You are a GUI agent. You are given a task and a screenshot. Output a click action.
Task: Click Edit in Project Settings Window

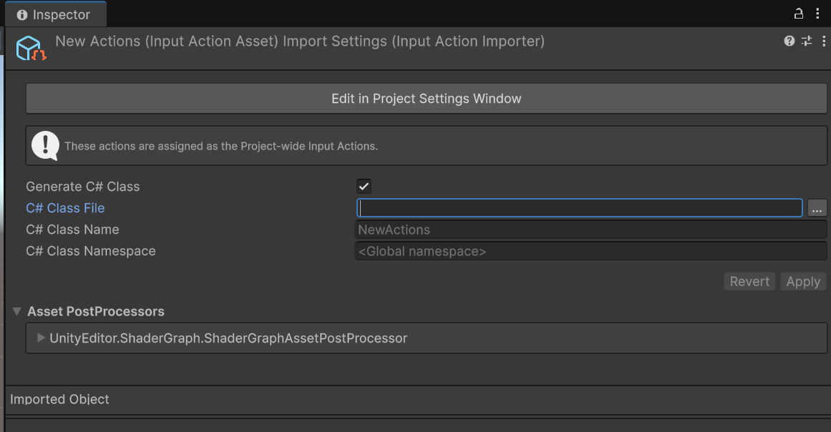tap(426, 99)
